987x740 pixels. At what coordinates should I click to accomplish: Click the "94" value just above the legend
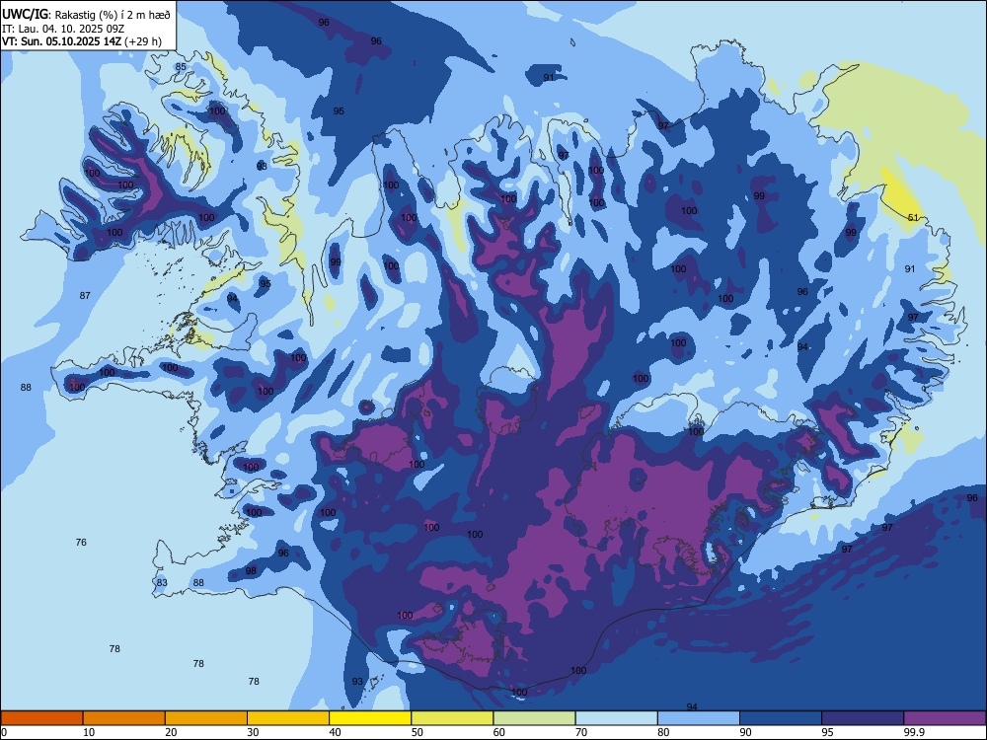(x=692, y=706)
